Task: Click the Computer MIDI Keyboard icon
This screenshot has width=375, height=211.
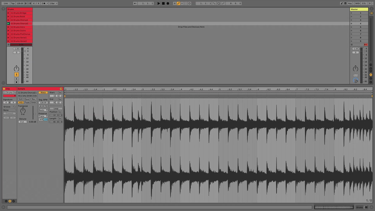Action: tap(345, 3)
